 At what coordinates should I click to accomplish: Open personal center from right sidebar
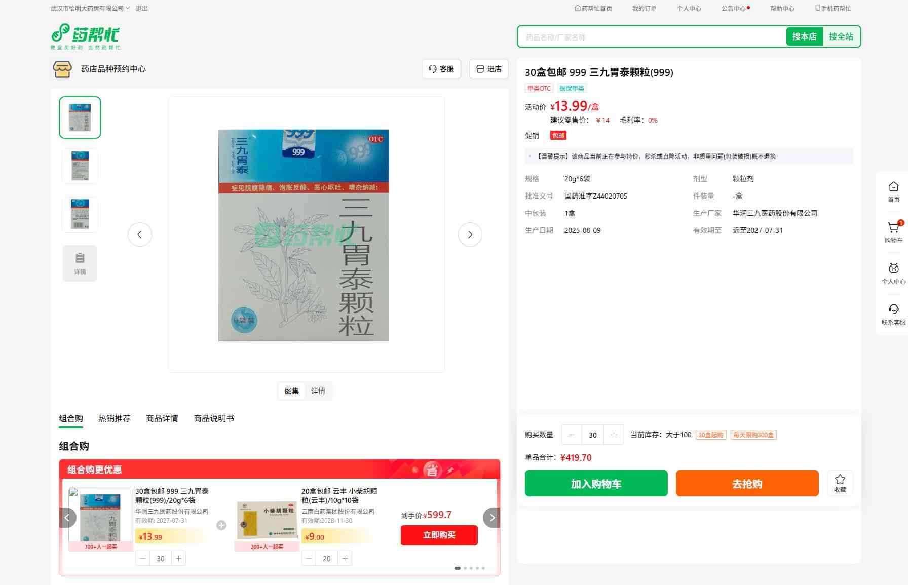tap(893, 273)
